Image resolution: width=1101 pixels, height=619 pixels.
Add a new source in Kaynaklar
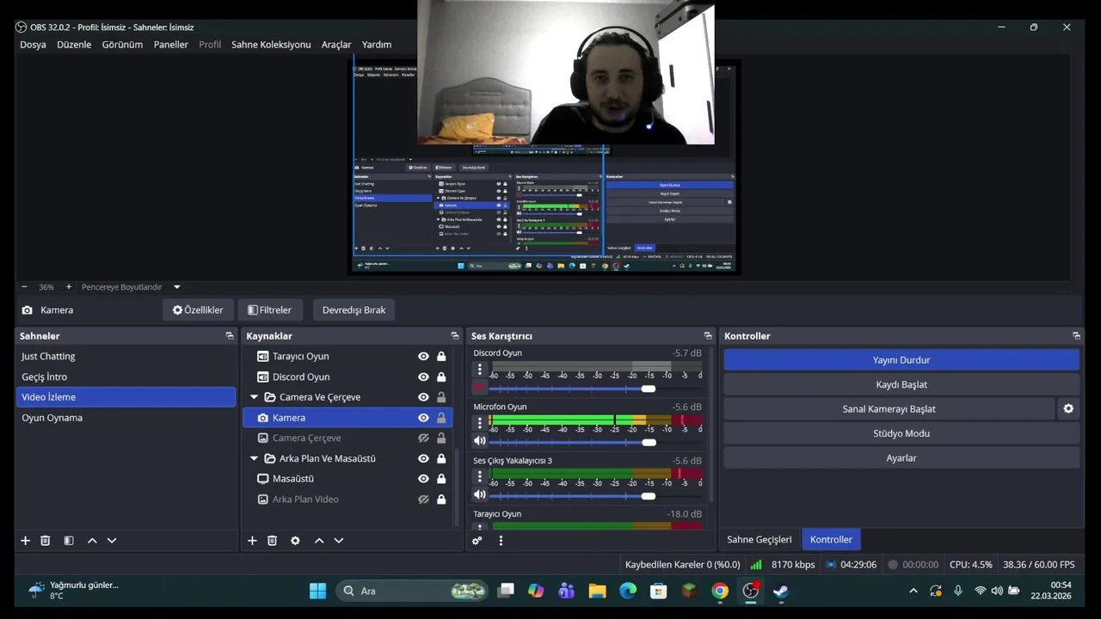coord(252,541)
